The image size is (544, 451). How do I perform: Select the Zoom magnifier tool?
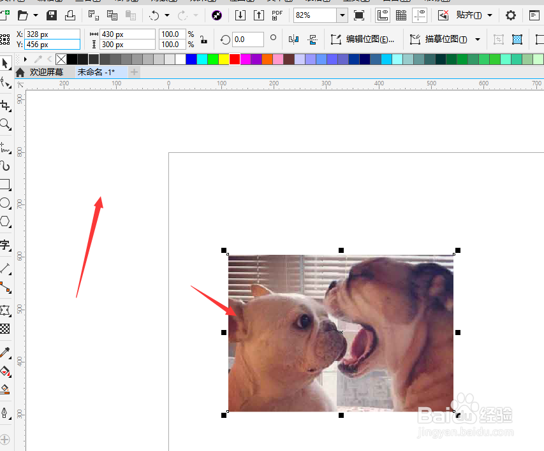click(x=5, y=124)
